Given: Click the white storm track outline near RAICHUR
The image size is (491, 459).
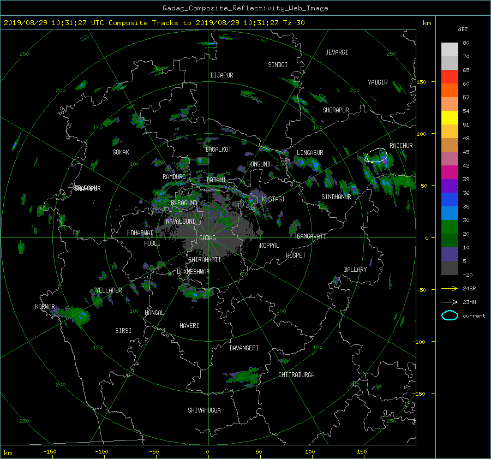Looking at the screenshot, I should 376,155.
